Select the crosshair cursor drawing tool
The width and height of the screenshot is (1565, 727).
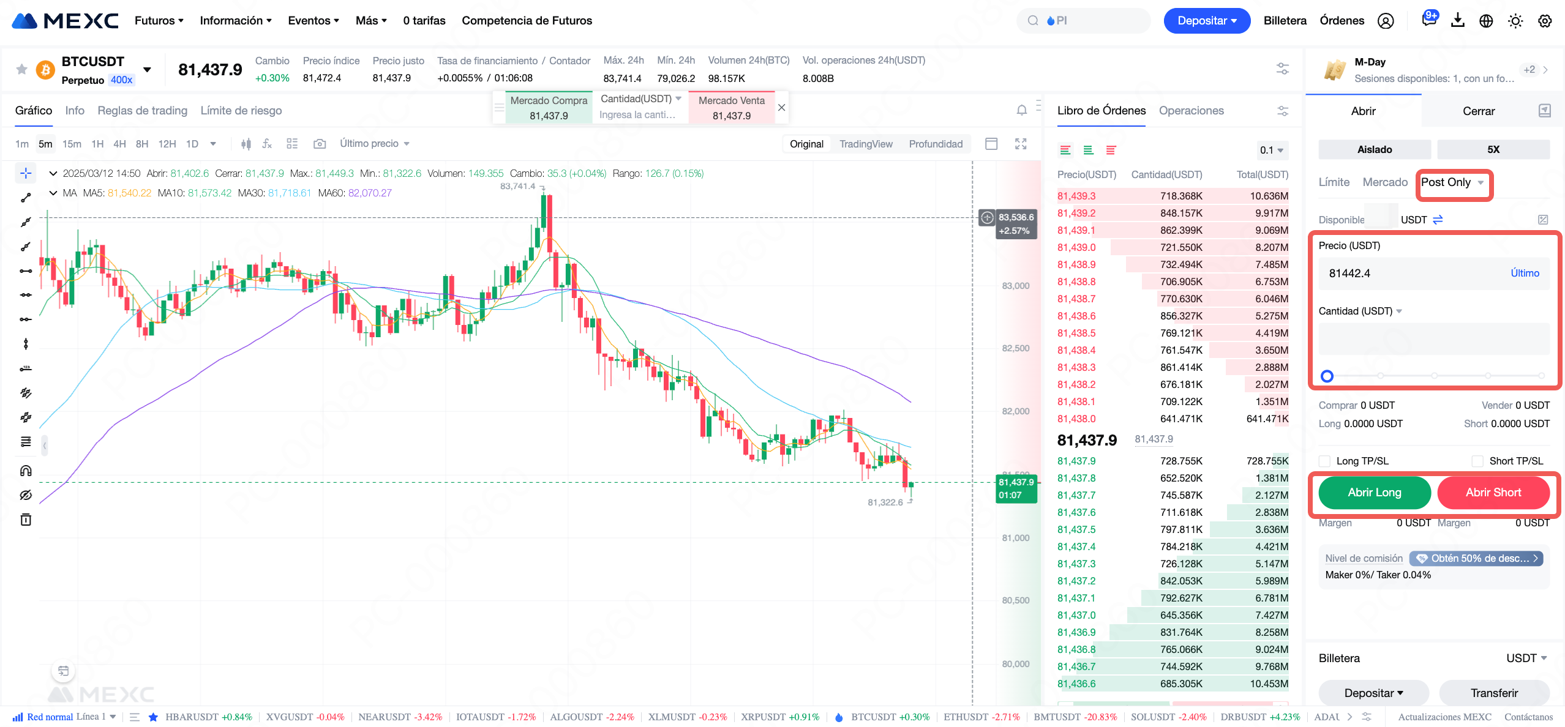[x=26, y=173]
